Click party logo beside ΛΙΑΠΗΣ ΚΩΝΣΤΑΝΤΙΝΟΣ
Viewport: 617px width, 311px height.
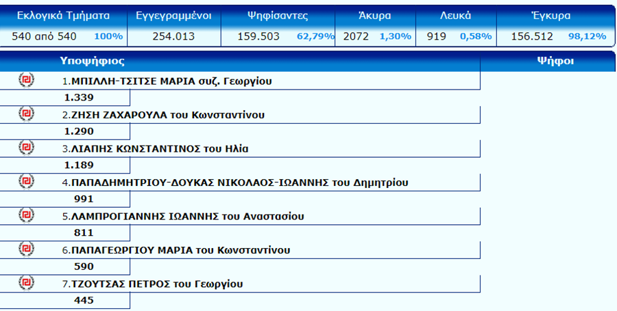point(26,148)
